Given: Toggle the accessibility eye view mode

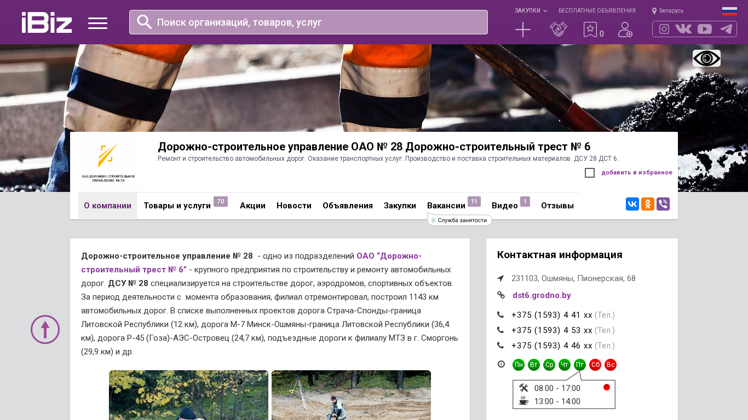Looking at the screenshot, I should [x=706, y=58].
